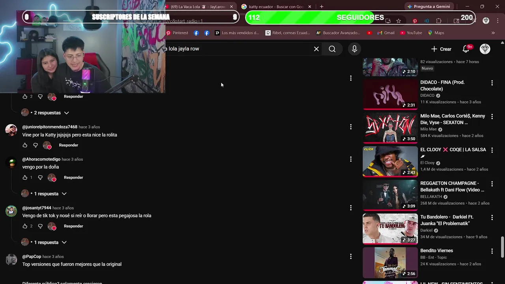
Task: Open the Maps bookmark
Action: point(436,33)
